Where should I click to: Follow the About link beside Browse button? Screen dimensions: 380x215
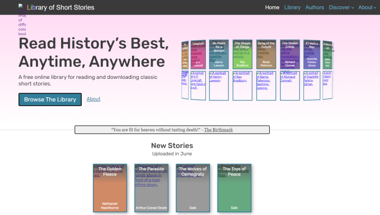(x=93, y=99)
